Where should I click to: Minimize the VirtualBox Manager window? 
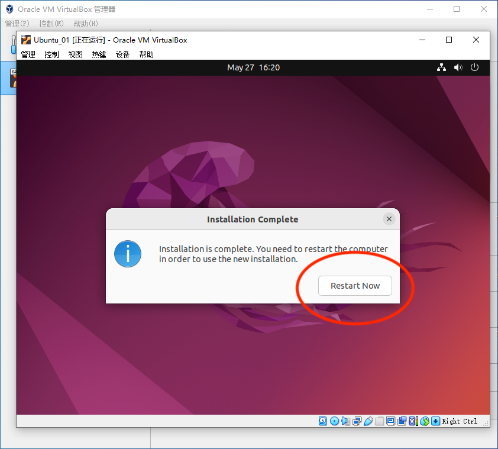(x=430, y=9)
